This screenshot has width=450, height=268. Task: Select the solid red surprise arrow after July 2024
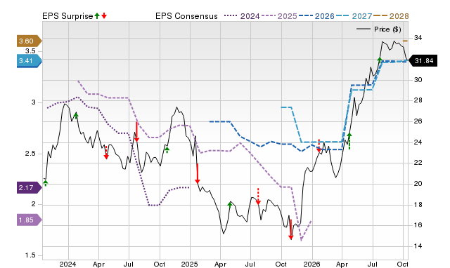click(136, 131)
